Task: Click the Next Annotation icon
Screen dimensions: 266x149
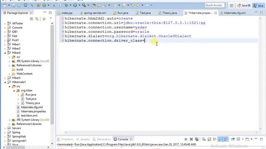Action: [115, 5]
